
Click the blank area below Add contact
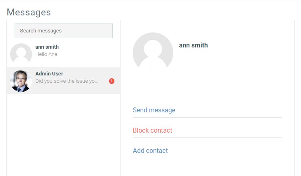coord(207,167)
